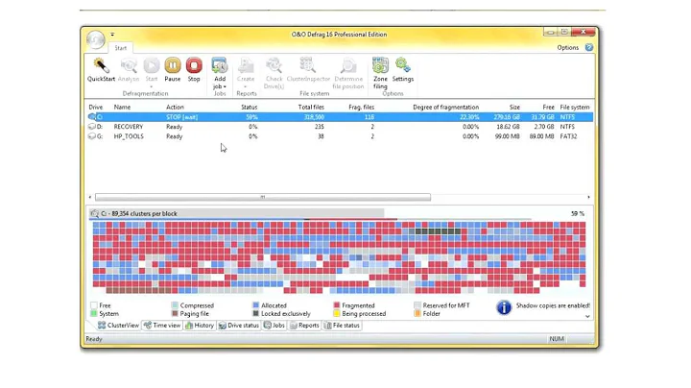The image size is (691, 388).
Task: Sort by the Total files column header
Action: click(x=311, y=108)
